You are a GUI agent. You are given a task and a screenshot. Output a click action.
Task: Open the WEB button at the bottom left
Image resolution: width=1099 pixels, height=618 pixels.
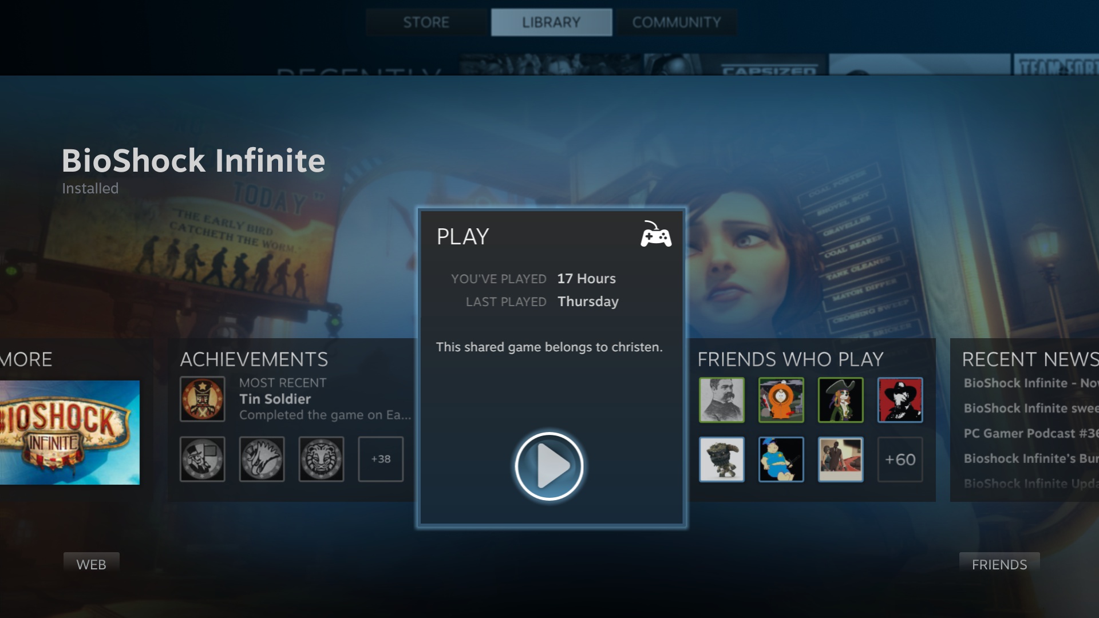(x=90, y=564)
